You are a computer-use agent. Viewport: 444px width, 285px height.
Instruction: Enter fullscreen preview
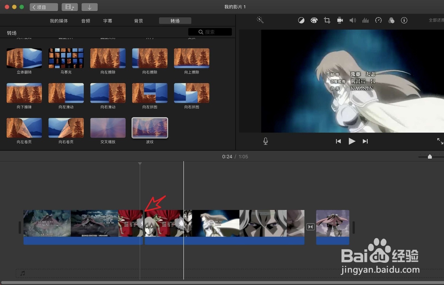(440, 141)
